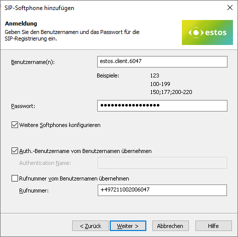Click the disabled Authentication Name field

click(x=162, y=162)
